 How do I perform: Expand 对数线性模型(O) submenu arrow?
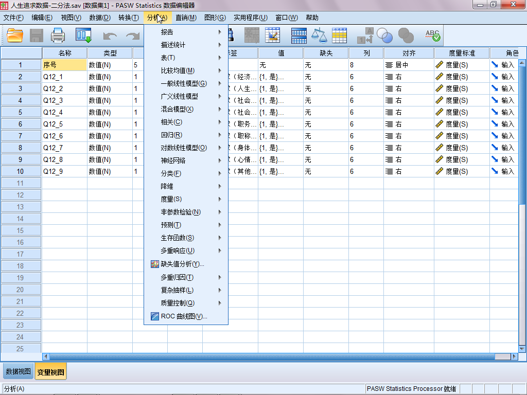219,148
